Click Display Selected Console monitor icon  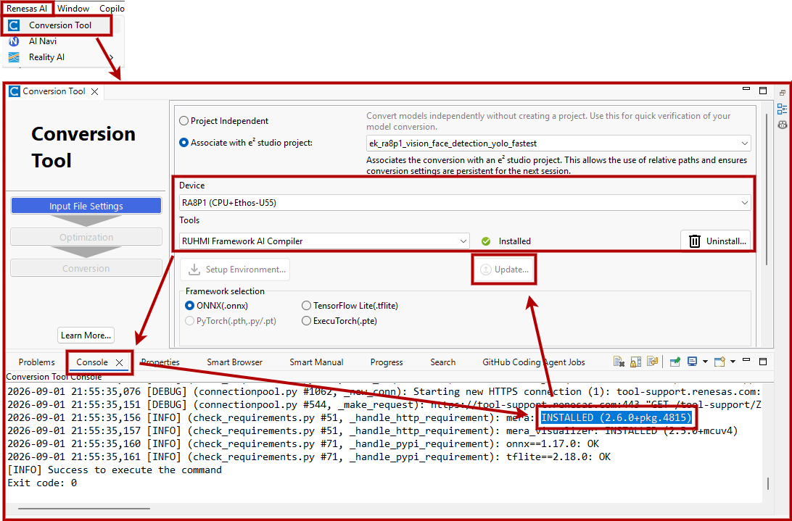[x=692, y=362]
